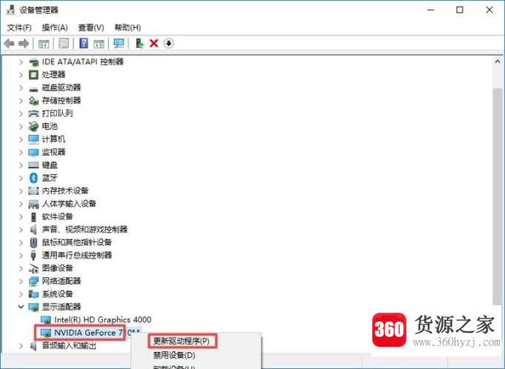Click the 网络适配器 network icon
The image size is (505, 369).
33,281
